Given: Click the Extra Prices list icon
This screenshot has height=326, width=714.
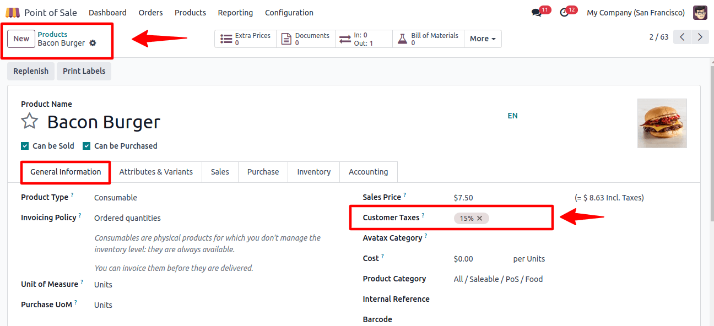Looking at the screenshot, I should 226,39.
